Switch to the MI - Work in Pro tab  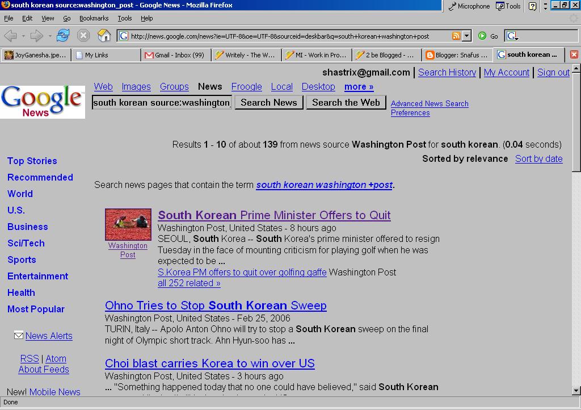click(x=317, y=55)
